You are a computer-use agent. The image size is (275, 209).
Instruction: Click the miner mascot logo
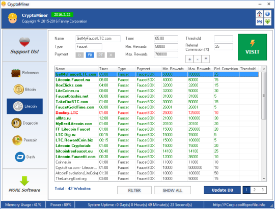tap(12, 18)
